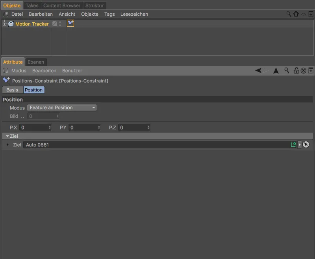The height and width of the screenshot is (259, 315).
Task: Select Motion Tracker in object list
Action: [x=32, y=24]
